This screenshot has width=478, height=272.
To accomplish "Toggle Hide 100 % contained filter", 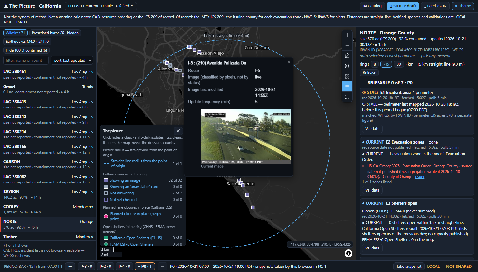I will [26, 50].
